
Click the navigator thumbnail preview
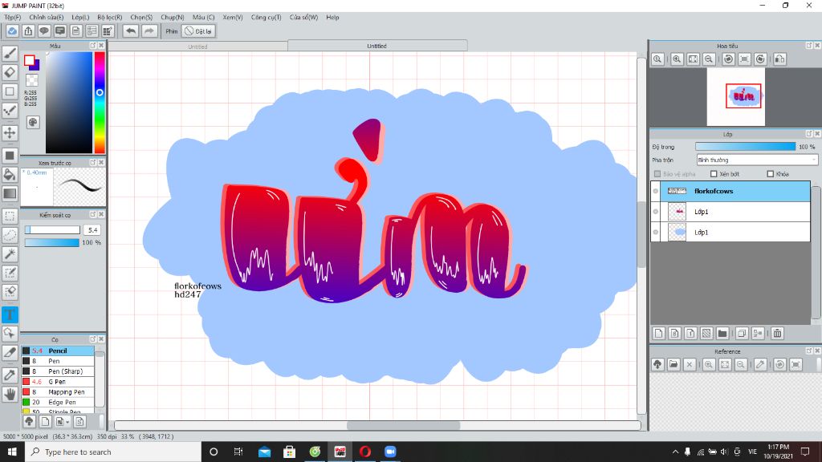[735, 97]
